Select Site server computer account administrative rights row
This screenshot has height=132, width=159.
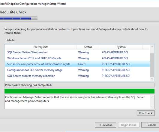point(77,64)
